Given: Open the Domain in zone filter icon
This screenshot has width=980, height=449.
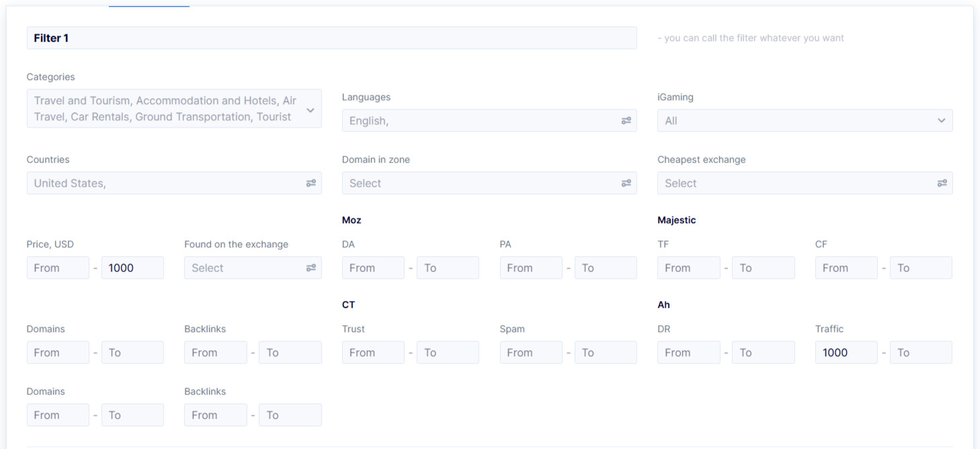Looking at the screenshot, I should point(626,183).
